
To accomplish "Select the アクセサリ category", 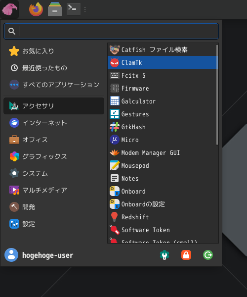I will (54, 106).
